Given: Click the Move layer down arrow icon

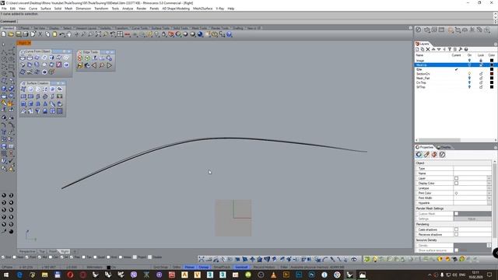Looking at the screenshot, I should [x=439, y=49].
